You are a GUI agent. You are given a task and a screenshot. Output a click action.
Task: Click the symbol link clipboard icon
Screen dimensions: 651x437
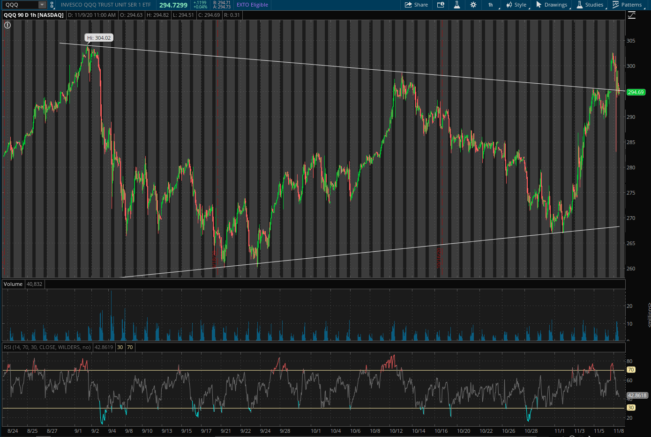coord(52,5)
